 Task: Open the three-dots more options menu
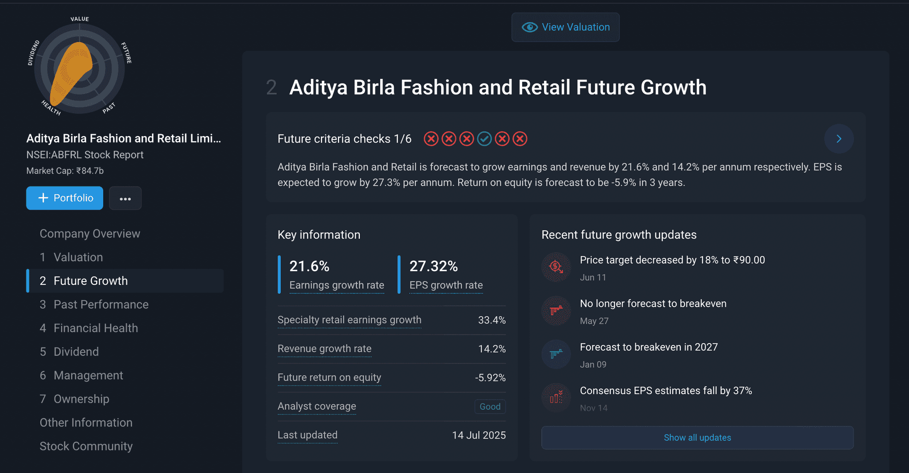pyautogui.click(x=125, y=198)
